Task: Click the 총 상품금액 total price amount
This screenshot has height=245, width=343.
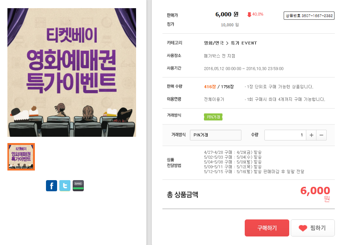Action: 315,191
